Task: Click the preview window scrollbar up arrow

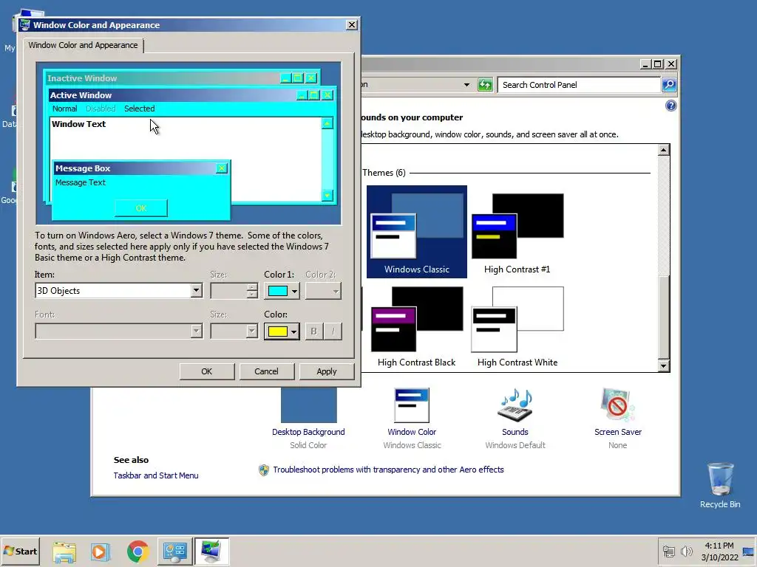Action: 327,124
